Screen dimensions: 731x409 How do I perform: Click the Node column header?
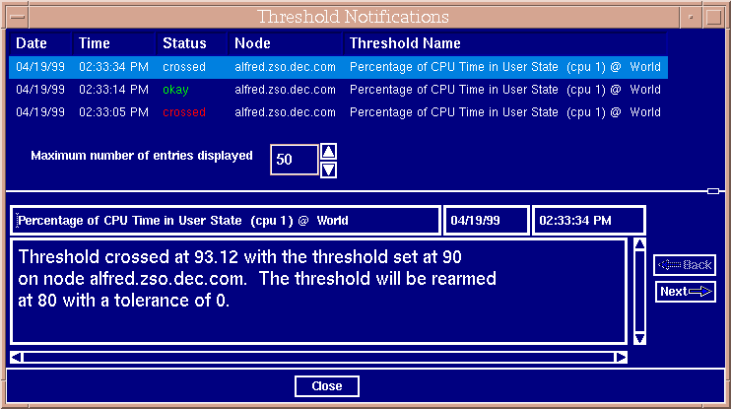[x=252, y=43]
